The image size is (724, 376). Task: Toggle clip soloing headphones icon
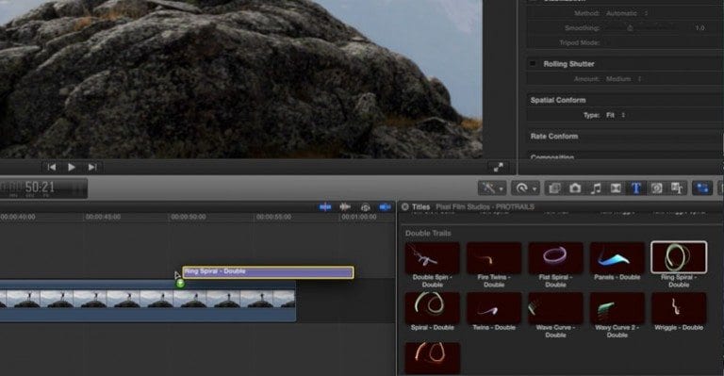(365, 207)
